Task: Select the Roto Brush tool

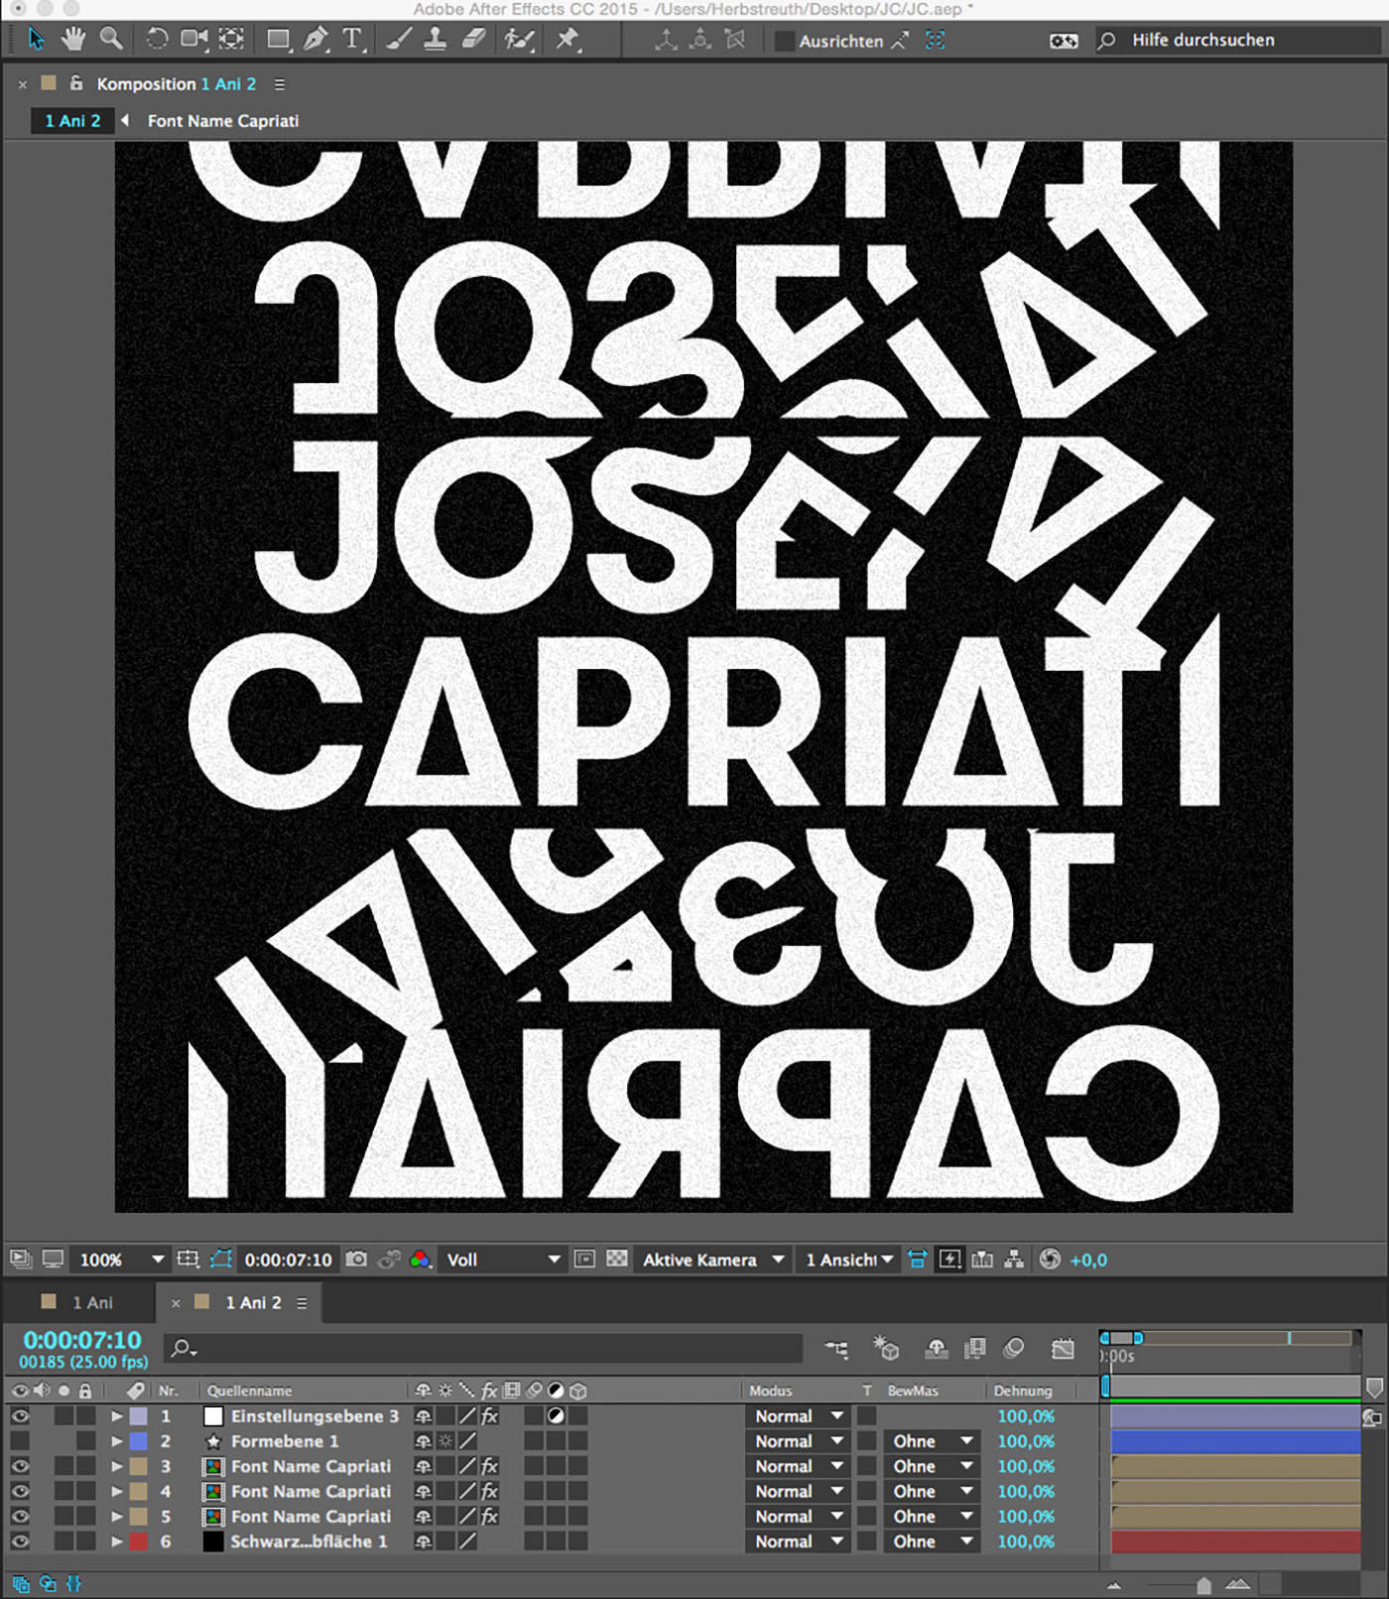Action: point(519,40)
